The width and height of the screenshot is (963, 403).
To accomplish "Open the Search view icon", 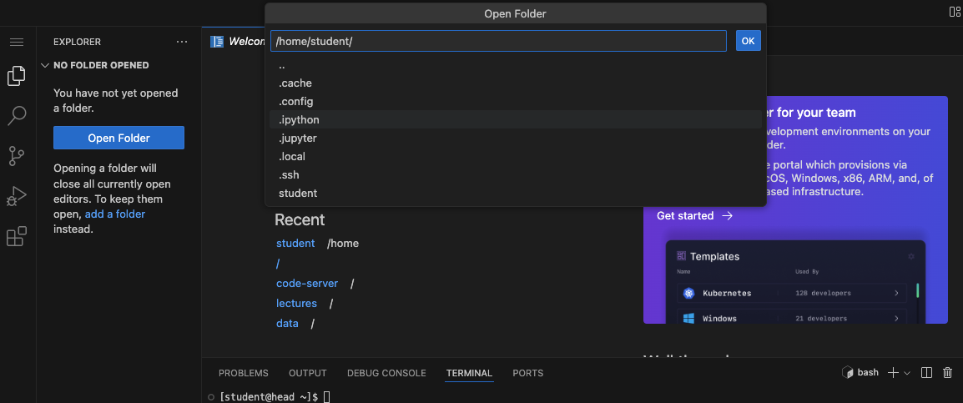I will [17, 116].
